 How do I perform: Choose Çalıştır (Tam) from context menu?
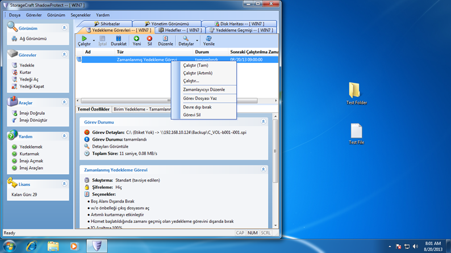(195, 65)
